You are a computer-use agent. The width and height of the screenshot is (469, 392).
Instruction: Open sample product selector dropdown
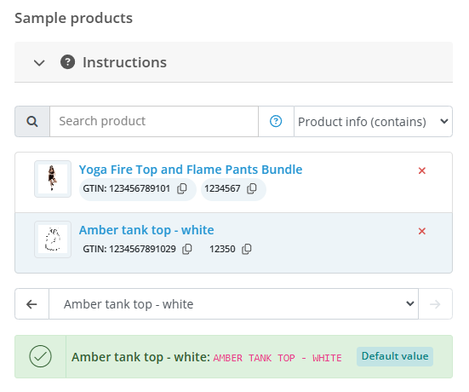pyautogui.click(x=233, y=304)
